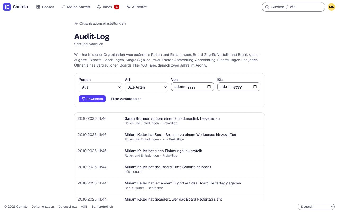Focus the Suchen search field
Image resolution: width=339 pixels, height=212 pixels.
click(293, 7)
